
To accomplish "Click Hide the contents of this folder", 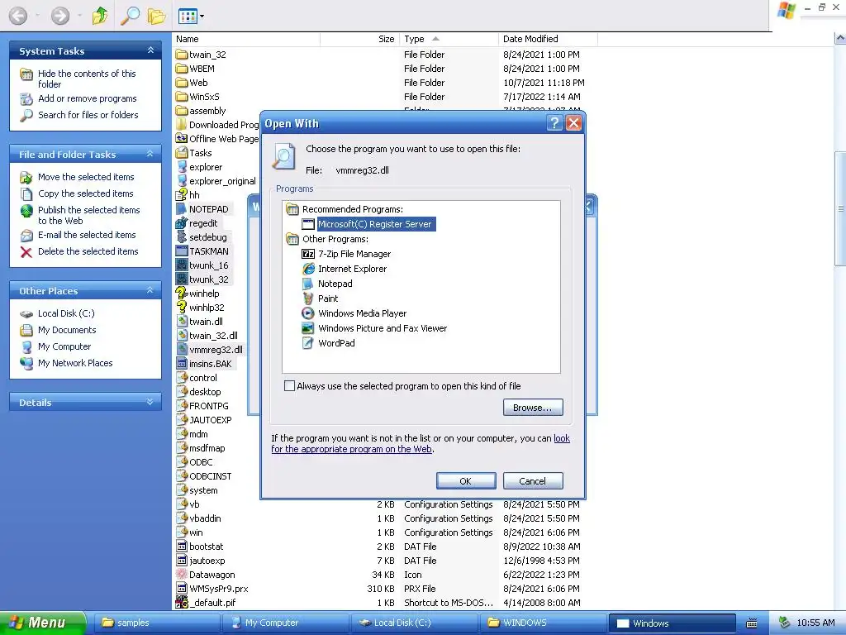I will [86, 79].
